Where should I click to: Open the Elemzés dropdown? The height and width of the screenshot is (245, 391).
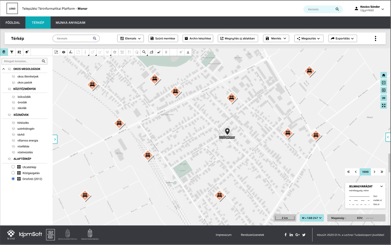click(x=131, y=39)
